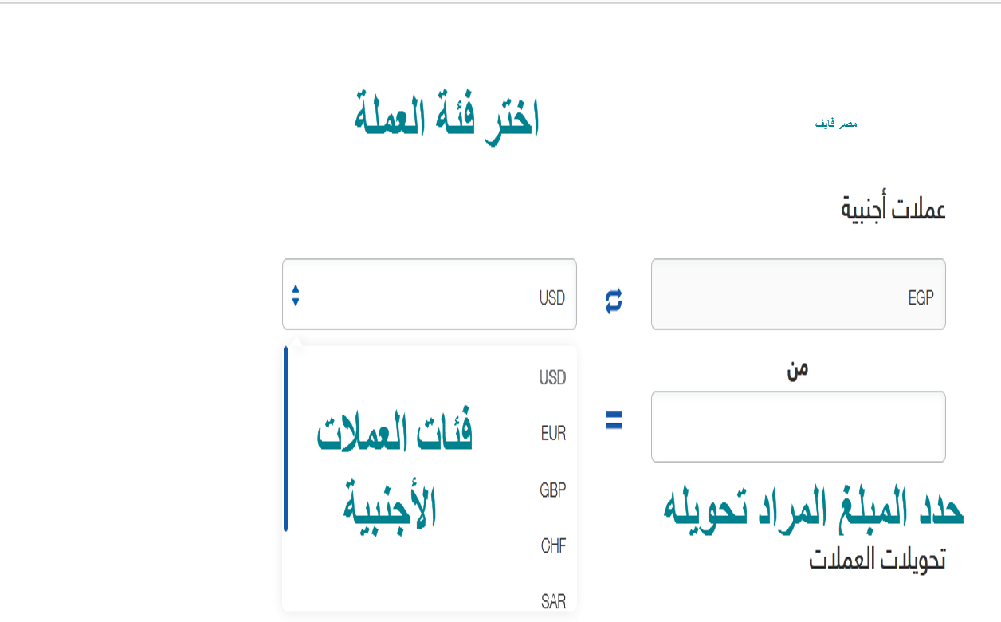The width and height of the screenshot is (1001, 622).
Task: Click the فئات العملات الأجنبية overlay text
Action: (x=395, y=470)
